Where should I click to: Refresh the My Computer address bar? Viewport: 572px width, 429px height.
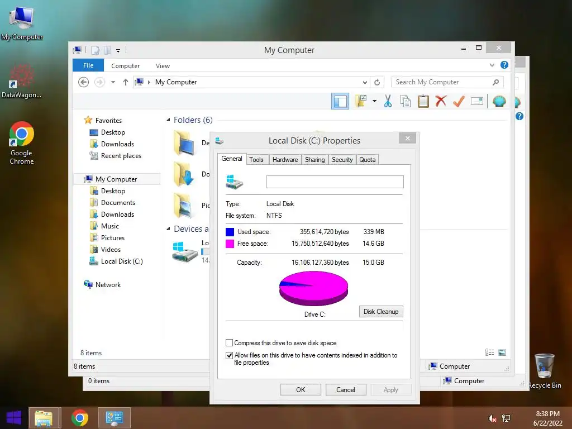click(x=377, y=82)
